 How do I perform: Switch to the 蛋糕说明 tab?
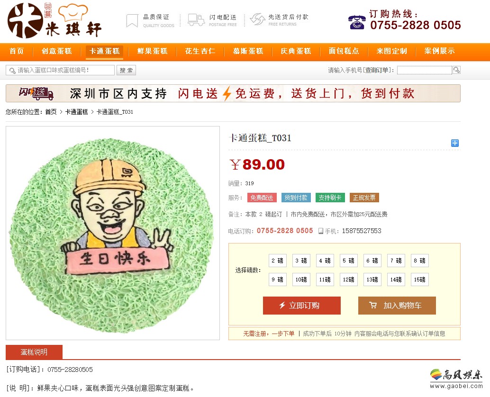click(x=34, y=352)
